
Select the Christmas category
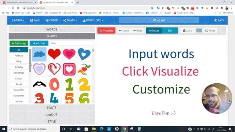click(x=19, y=73)
